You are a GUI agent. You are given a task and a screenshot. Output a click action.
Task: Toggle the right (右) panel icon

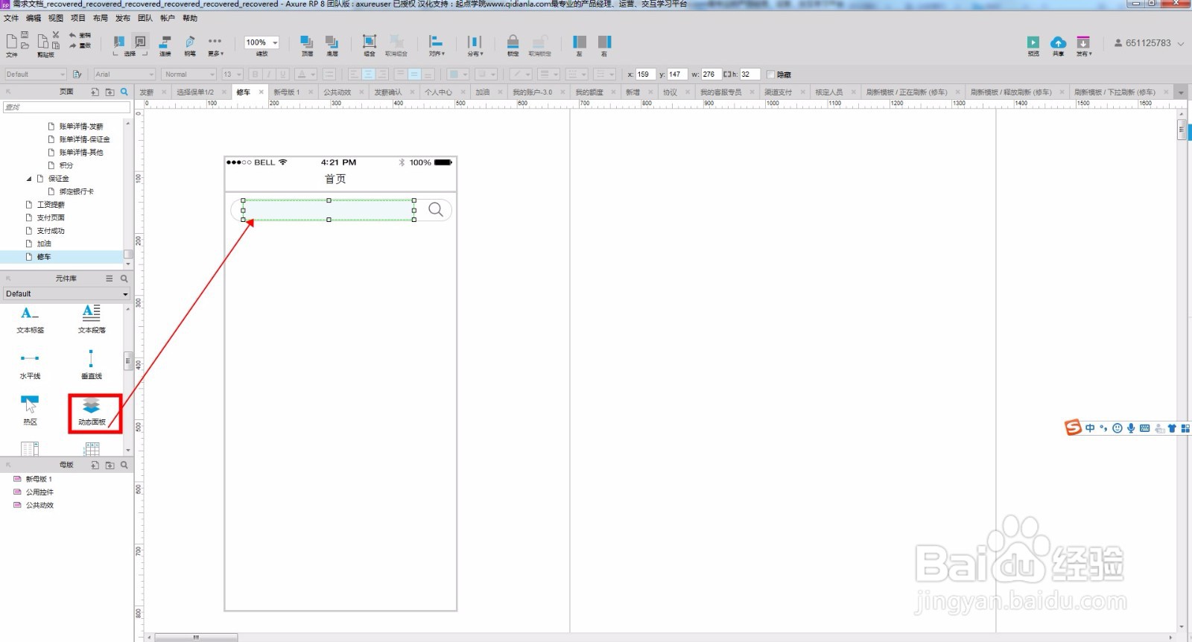pyautogui.click(x=604, y=42)
